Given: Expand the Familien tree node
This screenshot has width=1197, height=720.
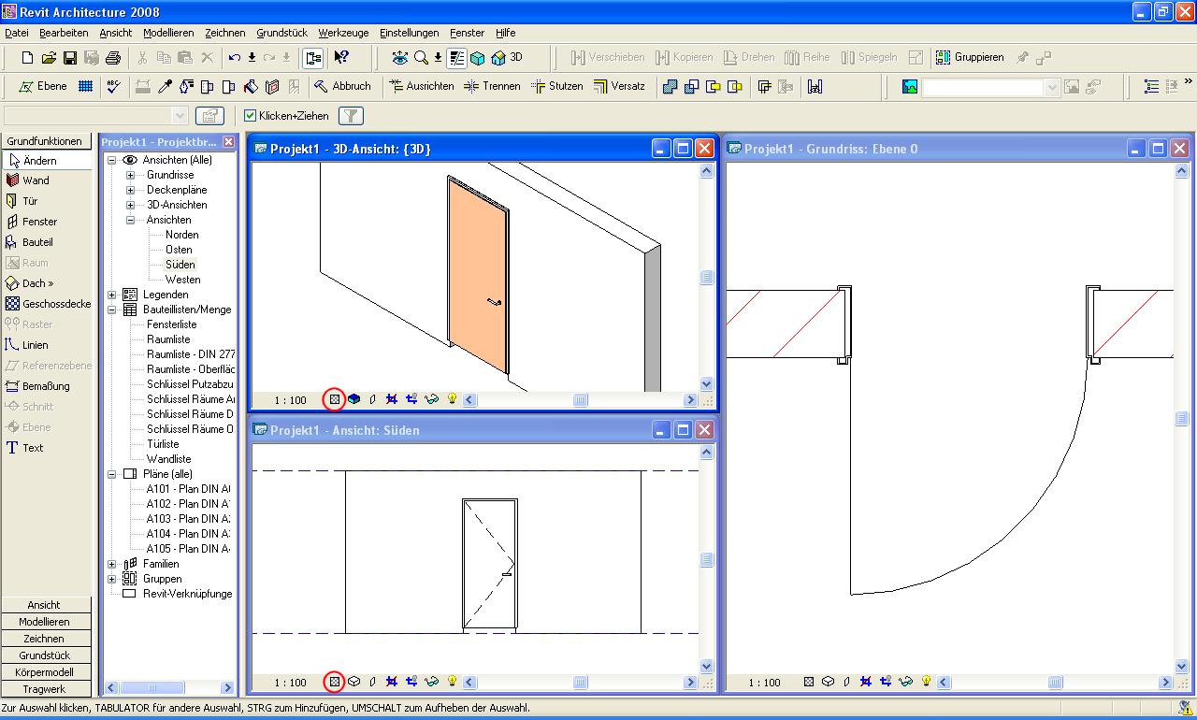Looking at the screenshot, I should tap(112, 564).
